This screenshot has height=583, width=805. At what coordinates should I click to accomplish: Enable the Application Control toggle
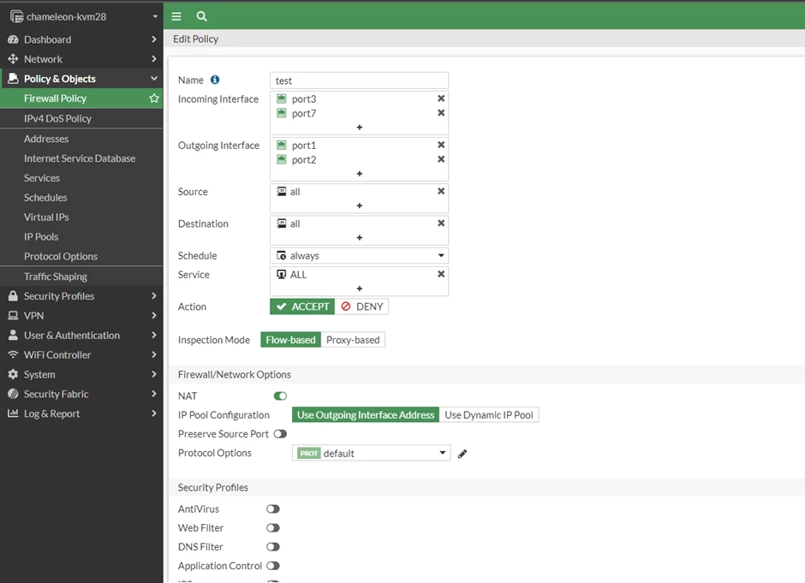273,566
